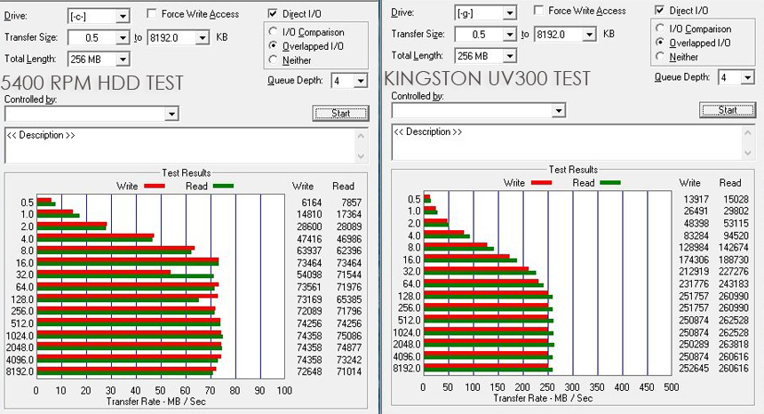Click Kingston 64.0 KB read value 243183
Viewport: 764px width, 414px height.
(x=734, y=284)
